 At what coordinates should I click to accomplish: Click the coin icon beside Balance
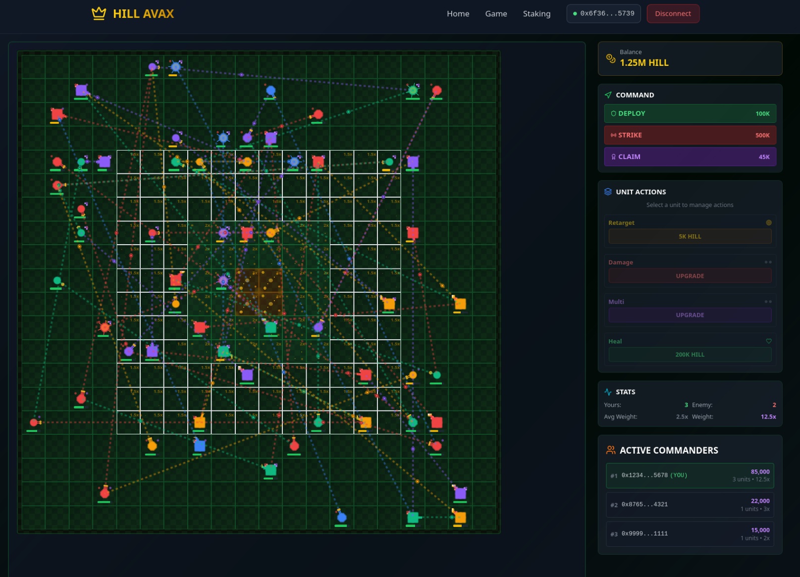611,58
